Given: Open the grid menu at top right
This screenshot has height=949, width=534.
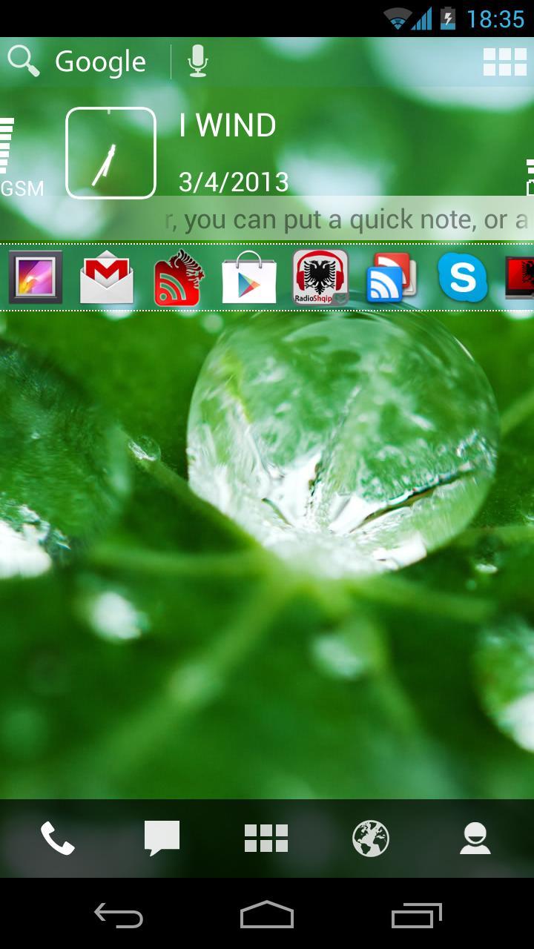Looking at the screenshot, I should click(505, 62).
